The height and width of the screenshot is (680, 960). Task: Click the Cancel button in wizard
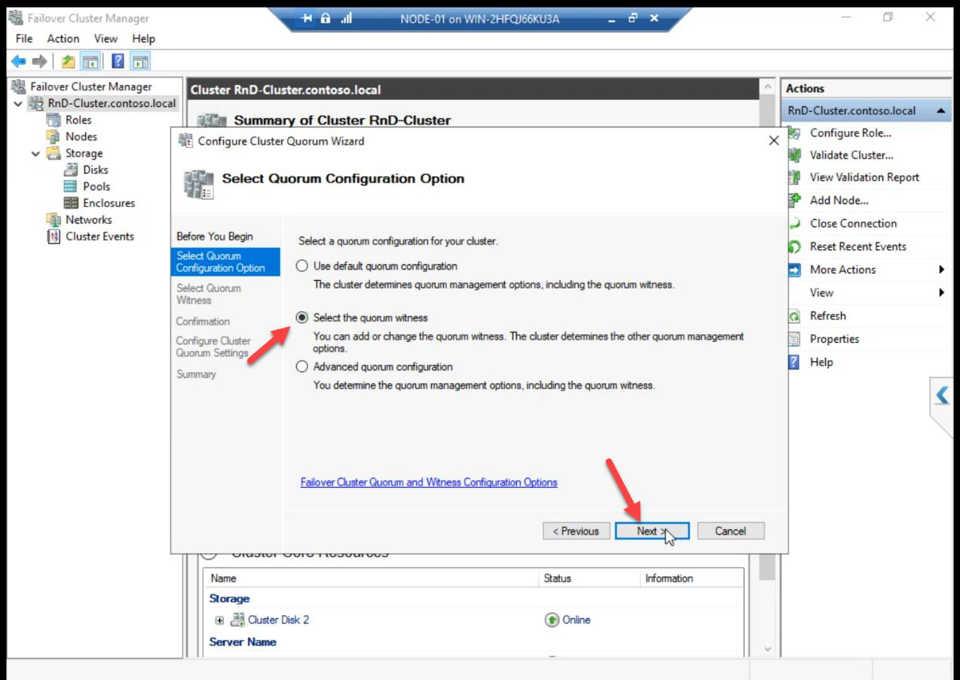pos(730,531)
